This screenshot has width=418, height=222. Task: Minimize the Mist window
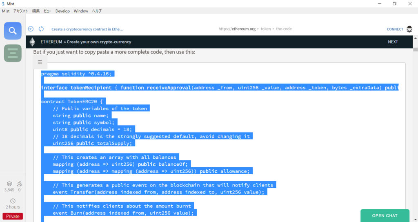(x=380, y=4)
